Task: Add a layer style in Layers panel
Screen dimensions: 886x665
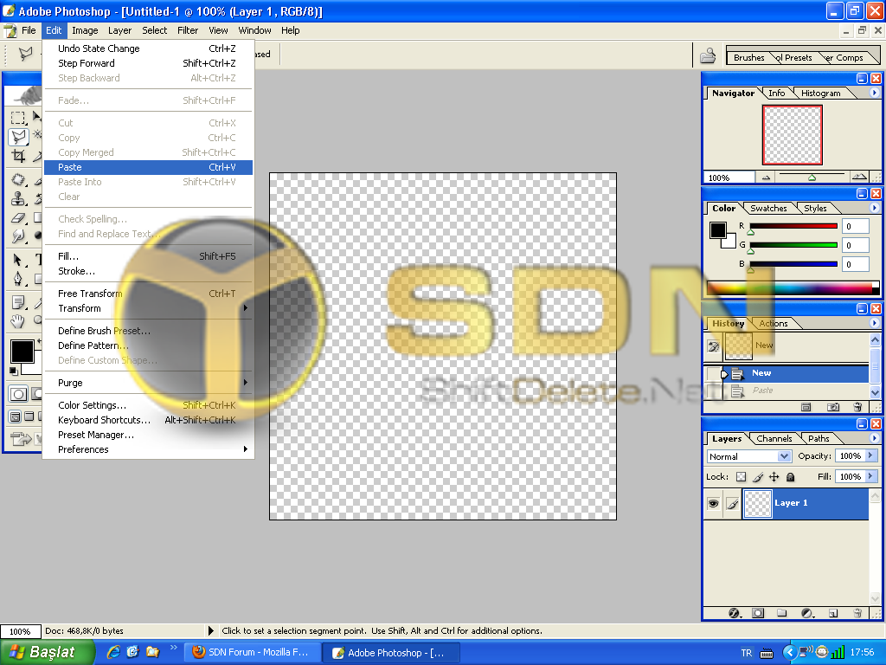Action: click(734, 613)
